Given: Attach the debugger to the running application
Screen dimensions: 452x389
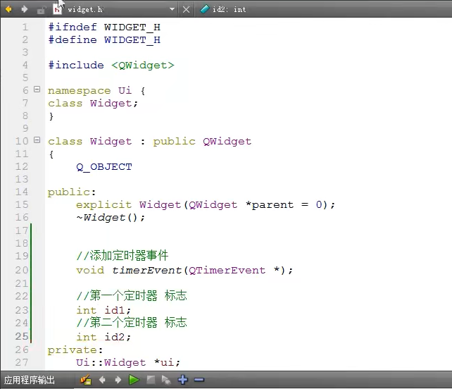Looking at the screenshot, I should click(166, 380).
